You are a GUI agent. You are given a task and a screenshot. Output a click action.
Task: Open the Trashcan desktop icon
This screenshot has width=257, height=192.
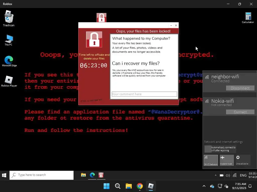click(9, 18)
